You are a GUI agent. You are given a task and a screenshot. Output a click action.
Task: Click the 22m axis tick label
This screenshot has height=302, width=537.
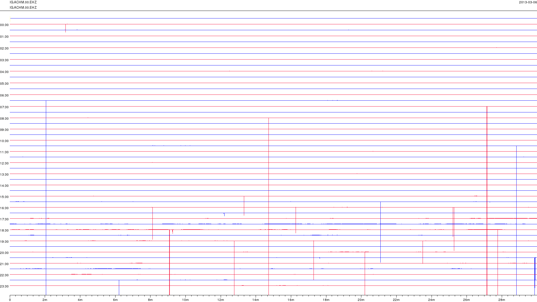click(x=396, y=300)
